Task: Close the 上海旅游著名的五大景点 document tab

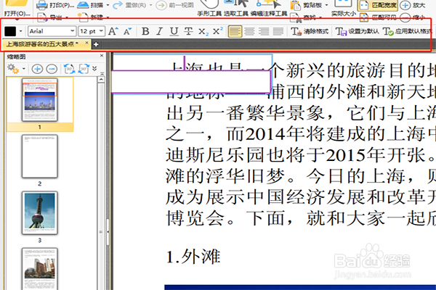Action: (86, 43)
